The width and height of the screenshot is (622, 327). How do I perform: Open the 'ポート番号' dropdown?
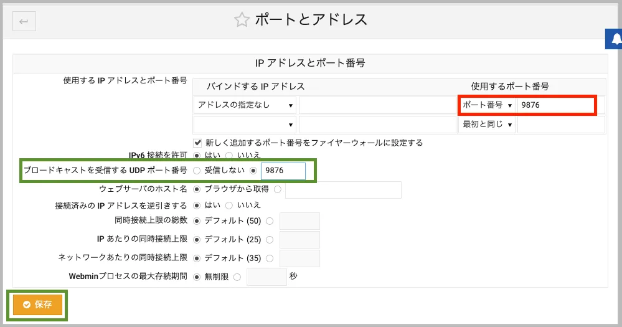(x=487, y=105)
